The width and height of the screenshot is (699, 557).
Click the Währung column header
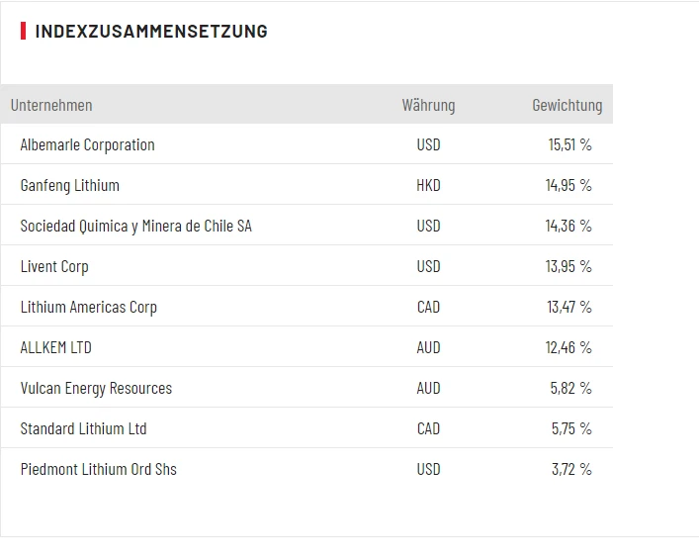pos(428,105)
